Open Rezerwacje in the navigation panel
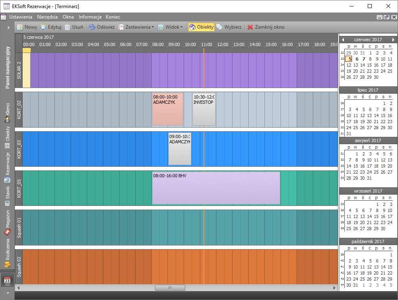Image resolution: width=398 pixels, height=300 pixels. click(x=7, y=167)
